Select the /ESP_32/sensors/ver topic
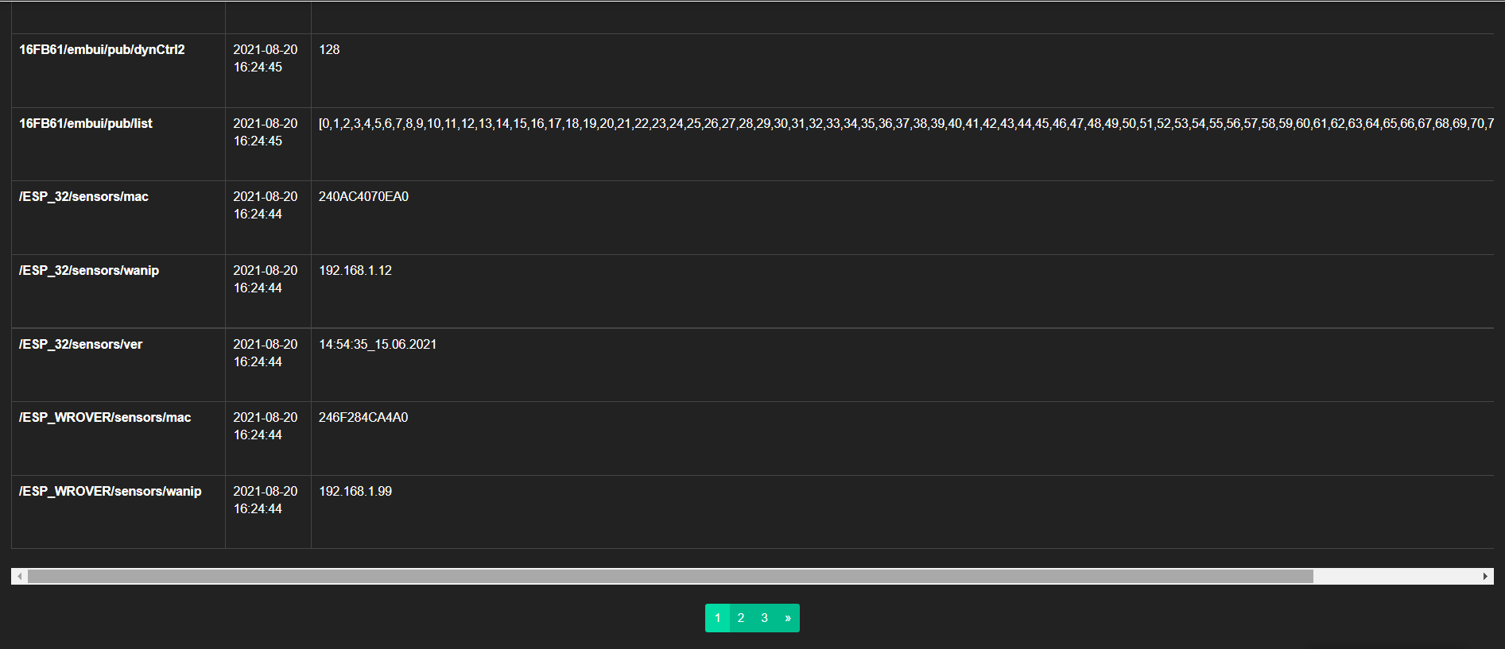 (80, 344)
